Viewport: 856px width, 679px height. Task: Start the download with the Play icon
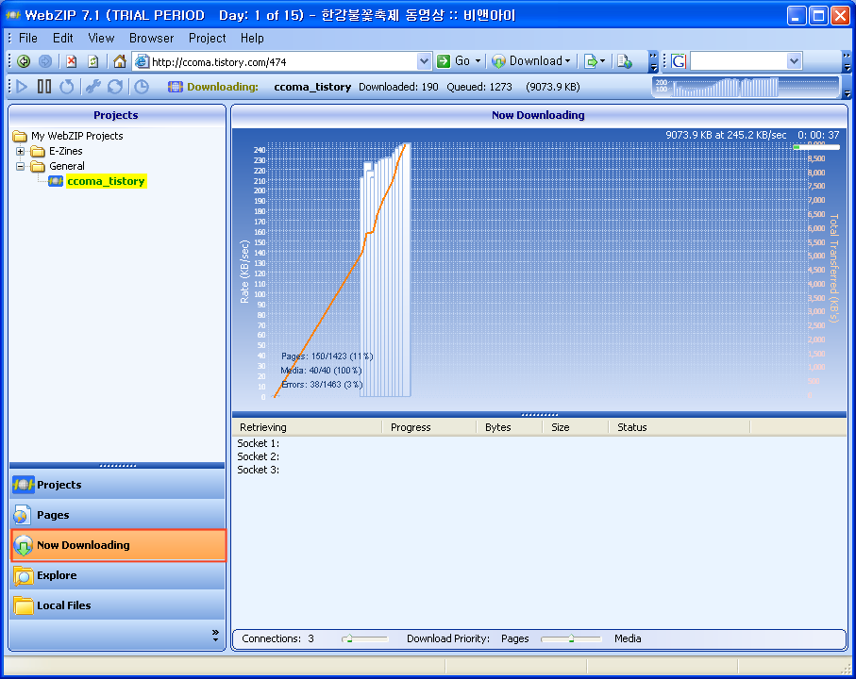point(22,86)
